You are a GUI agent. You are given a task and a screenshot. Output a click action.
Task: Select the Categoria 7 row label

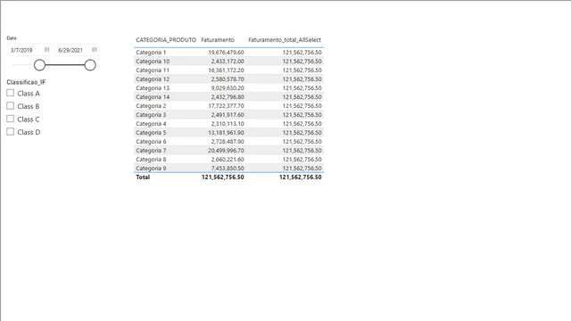tap(151, 151)
